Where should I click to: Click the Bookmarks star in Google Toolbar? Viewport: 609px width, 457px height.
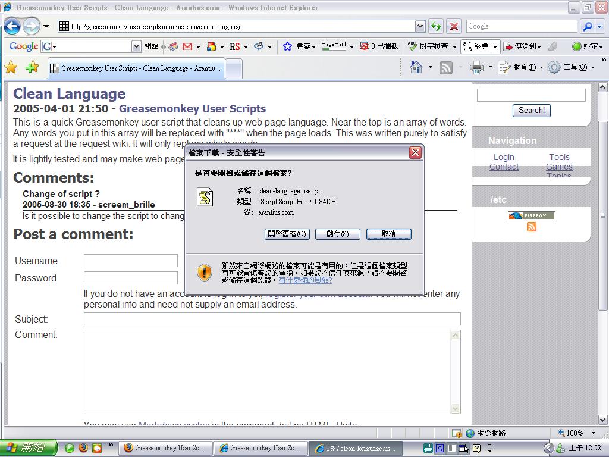(x=287, y=46)
